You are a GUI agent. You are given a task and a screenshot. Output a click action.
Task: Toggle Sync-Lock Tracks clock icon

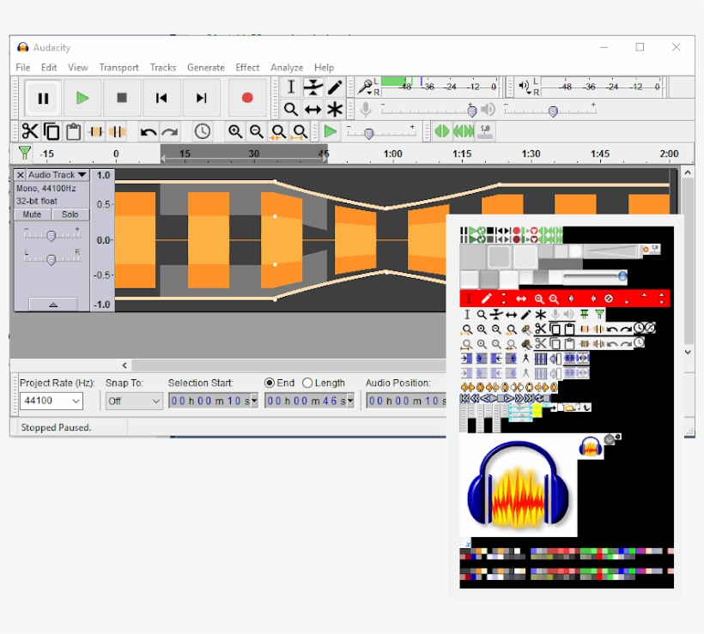pyautogui.click(x=203, y=131)
